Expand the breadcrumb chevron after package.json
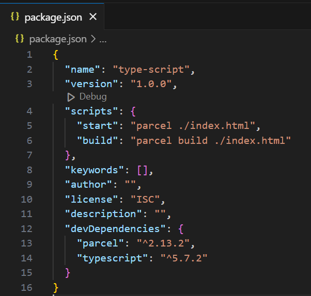The width and height of the screenshot is (311, 296). [93, 39]
